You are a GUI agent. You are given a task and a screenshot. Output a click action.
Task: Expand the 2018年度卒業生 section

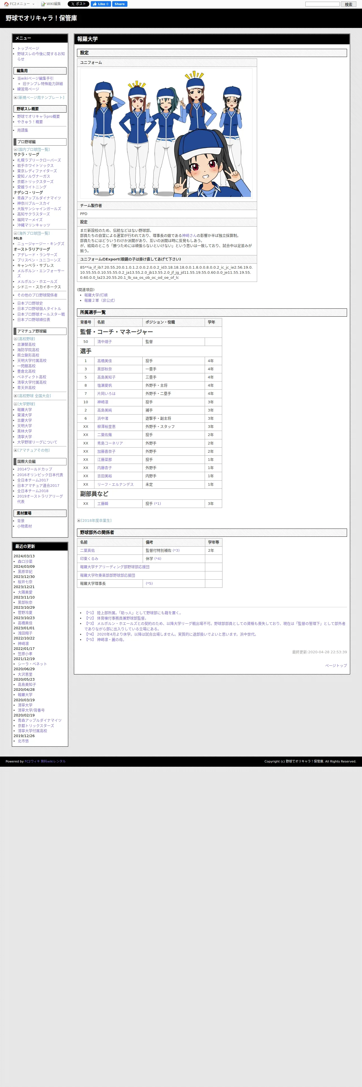[79, 521]
